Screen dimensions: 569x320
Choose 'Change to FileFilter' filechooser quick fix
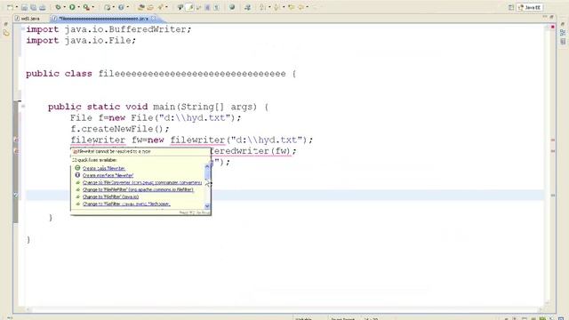126,204
